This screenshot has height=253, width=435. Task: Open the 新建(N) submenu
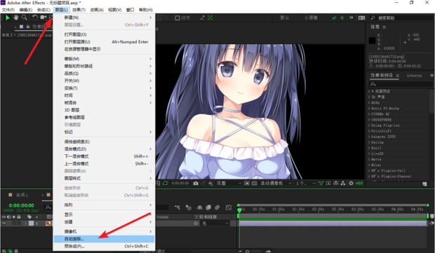pos(104,18)
